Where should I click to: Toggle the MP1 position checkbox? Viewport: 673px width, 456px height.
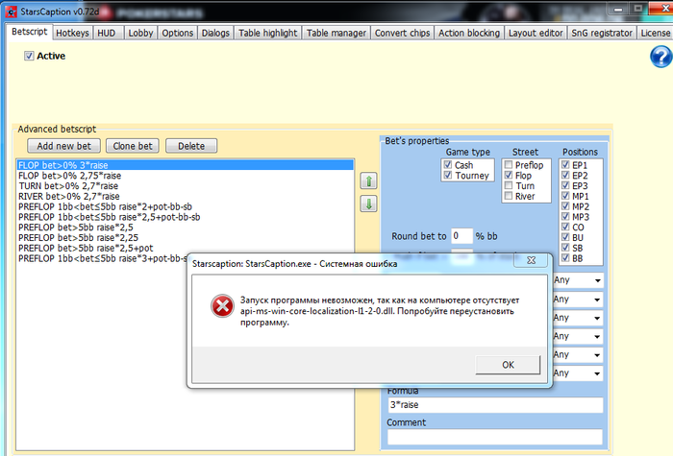[565, 196]
